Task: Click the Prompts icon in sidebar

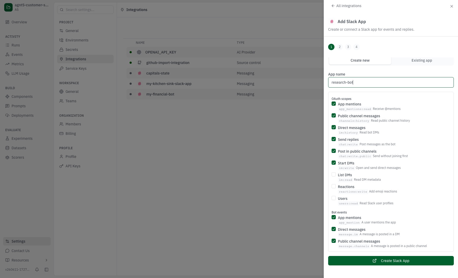Action: pos(7,106)
